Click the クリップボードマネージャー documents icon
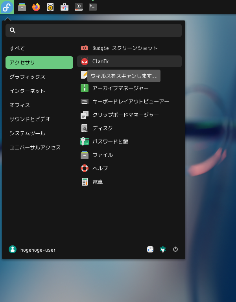236x302 pixels. pos(85,115)
